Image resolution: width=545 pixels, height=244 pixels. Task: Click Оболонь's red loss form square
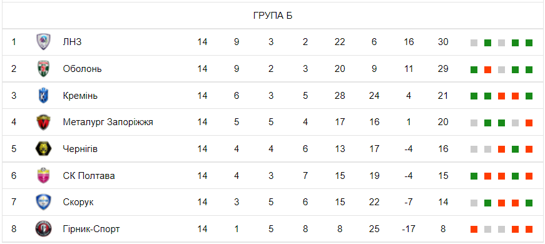(x=487, y=70)
